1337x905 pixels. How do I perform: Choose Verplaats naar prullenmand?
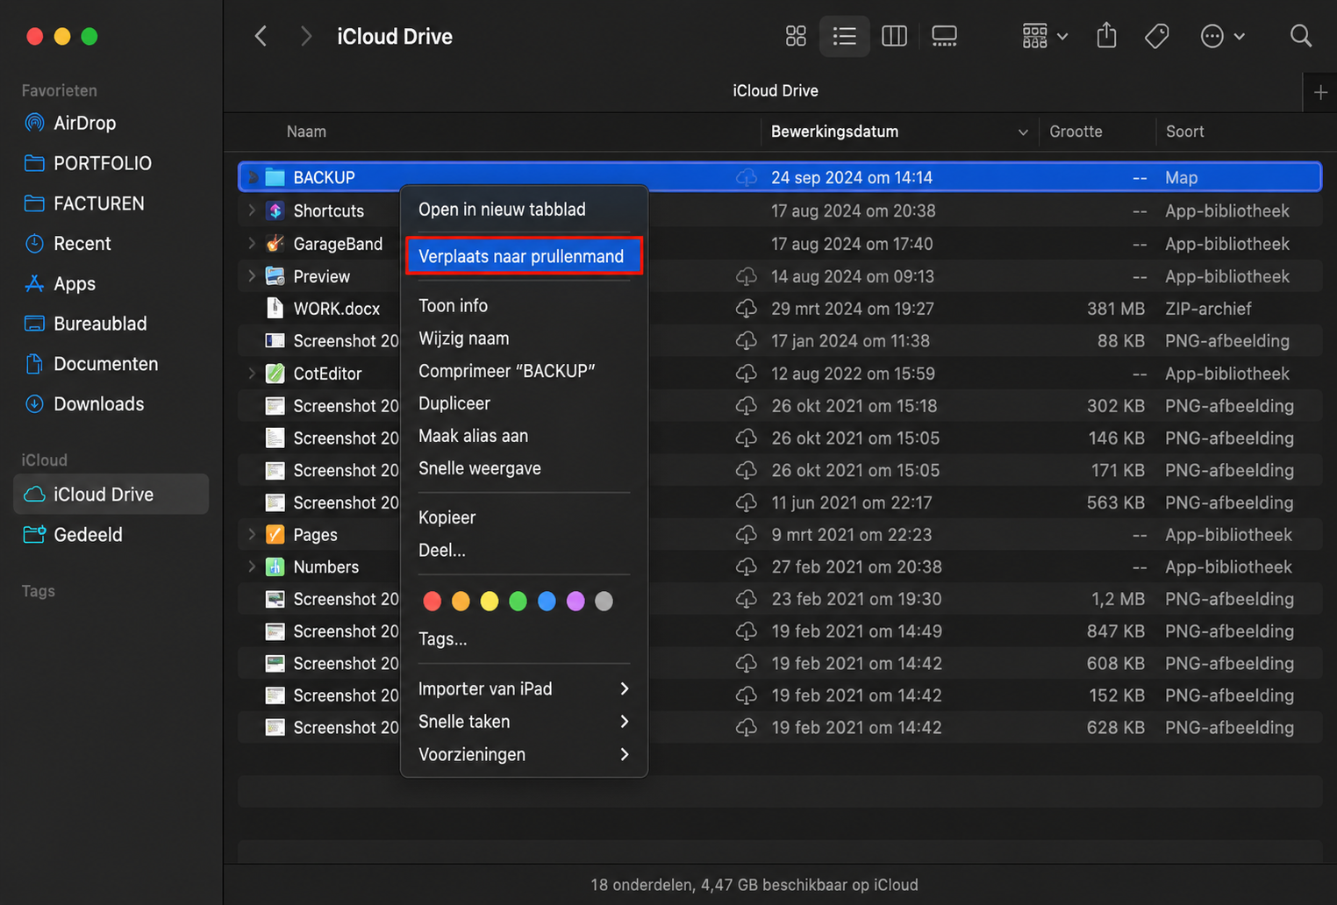[x=524, y=256]
